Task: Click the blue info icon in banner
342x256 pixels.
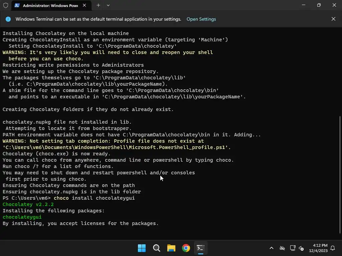Action: [x=8, y=19]
